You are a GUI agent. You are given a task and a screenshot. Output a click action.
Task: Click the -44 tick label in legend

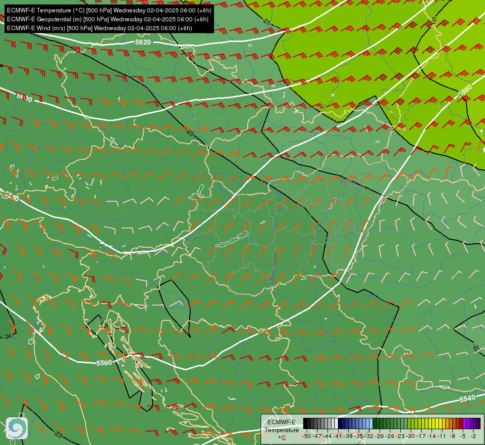click(x=327, y=436)
